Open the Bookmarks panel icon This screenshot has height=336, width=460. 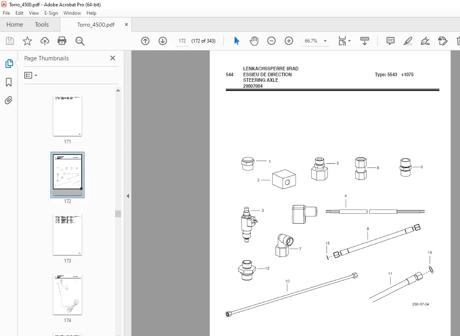9,82
